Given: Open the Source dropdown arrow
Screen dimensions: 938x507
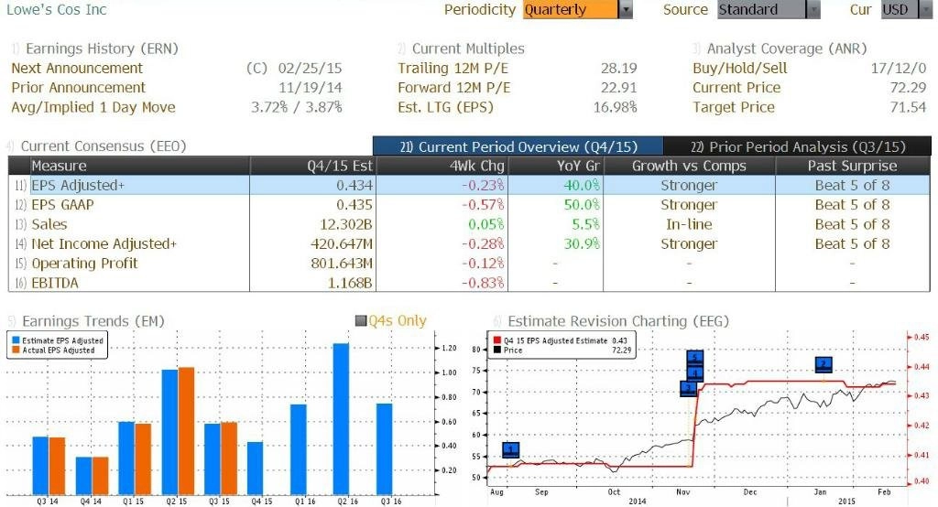Looking at the screenshot, I should (x=813, y=9).
